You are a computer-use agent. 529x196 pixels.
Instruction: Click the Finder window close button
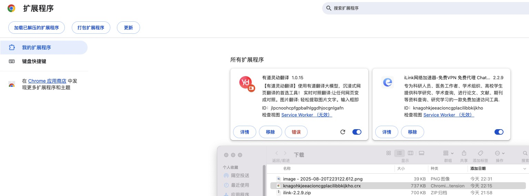pyautogui.click(x=226, y=155)
